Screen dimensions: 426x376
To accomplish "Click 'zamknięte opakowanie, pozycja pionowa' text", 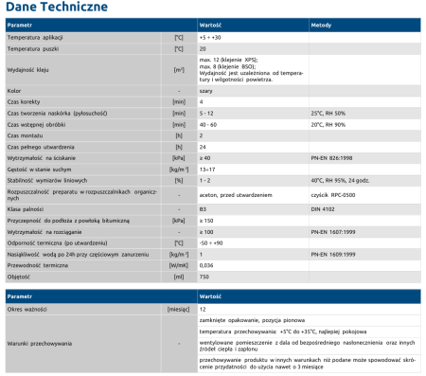I will [252, 320].
